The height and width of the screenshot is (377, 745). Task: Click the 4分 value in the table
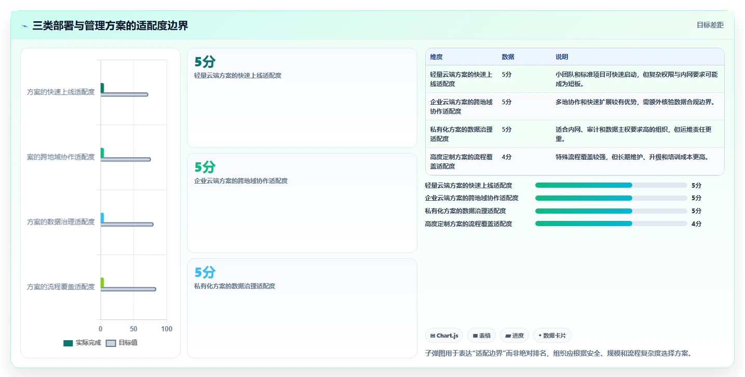pos(507,157)
